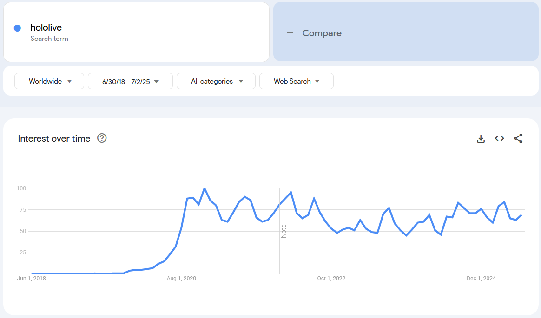
Task: Click the Dec 1, 2024 axis label
Action: click(x=481, y=279)
